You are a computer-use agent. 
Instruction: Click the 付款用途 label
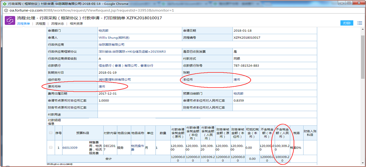coord(54,114)
